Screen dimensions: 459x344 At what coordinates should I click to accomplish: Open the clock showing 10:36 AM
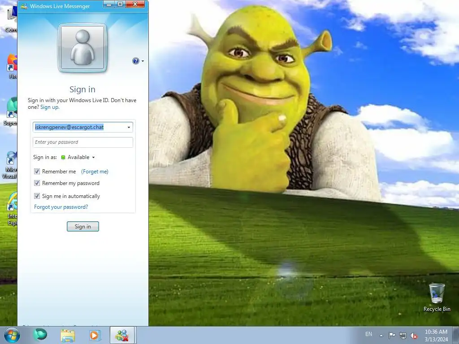click(436, 335)
